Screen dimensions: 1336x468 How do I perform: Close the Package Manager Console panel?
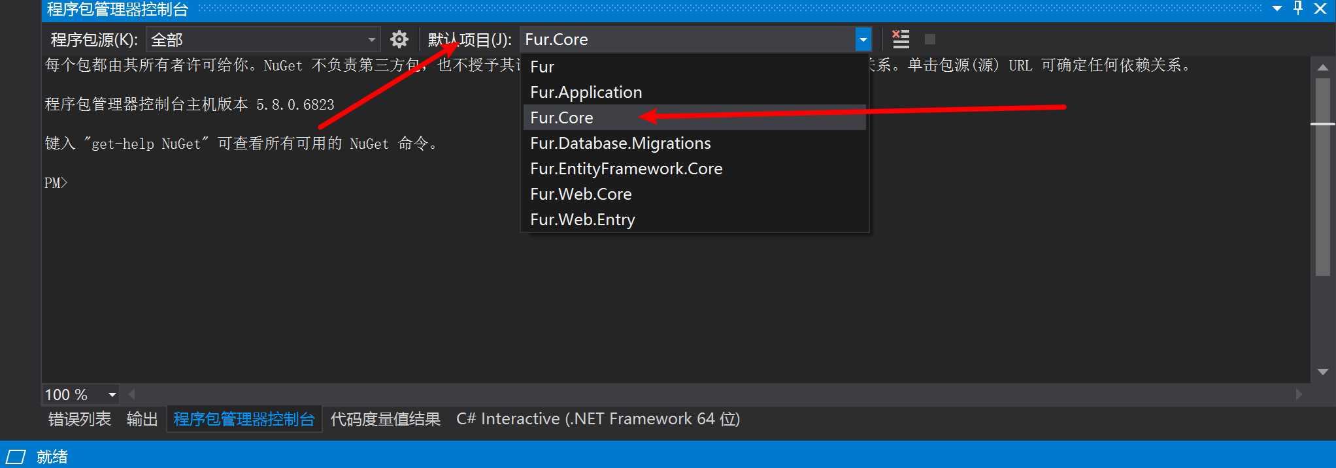coord(1320,8)
